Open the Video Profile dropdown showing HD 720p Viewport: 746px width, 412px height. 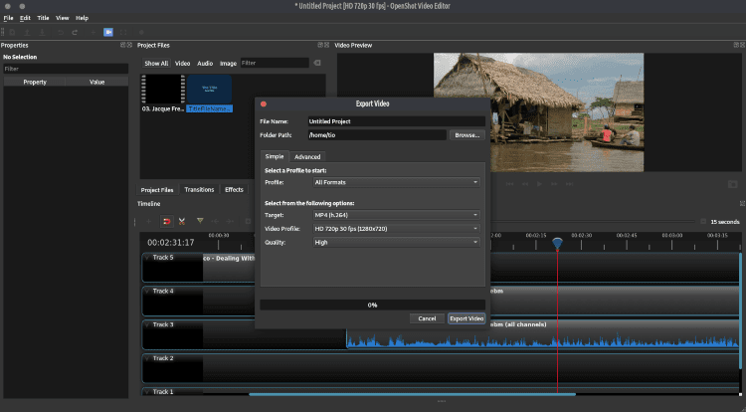point(396,229)
